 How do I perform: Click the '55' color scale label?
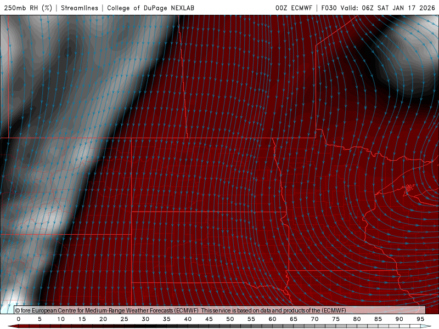point(251,319)
